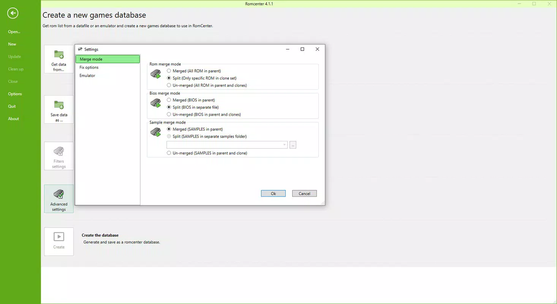Click the Clean up sidebar menu item

coord(16,69)
